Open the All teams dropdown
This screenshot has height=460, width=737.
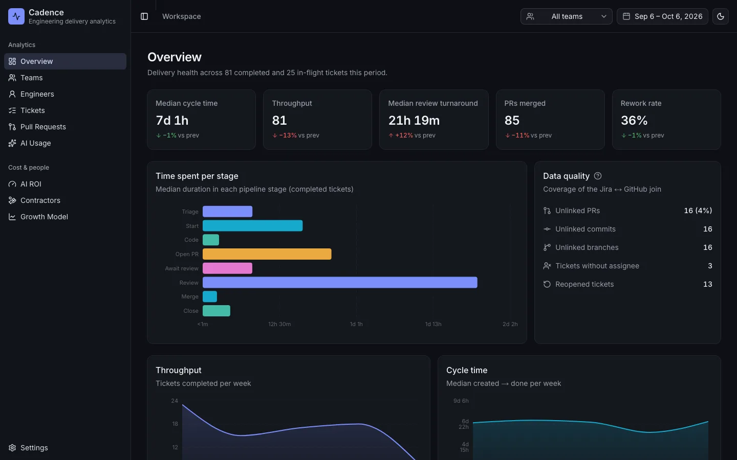pos(566,16)
